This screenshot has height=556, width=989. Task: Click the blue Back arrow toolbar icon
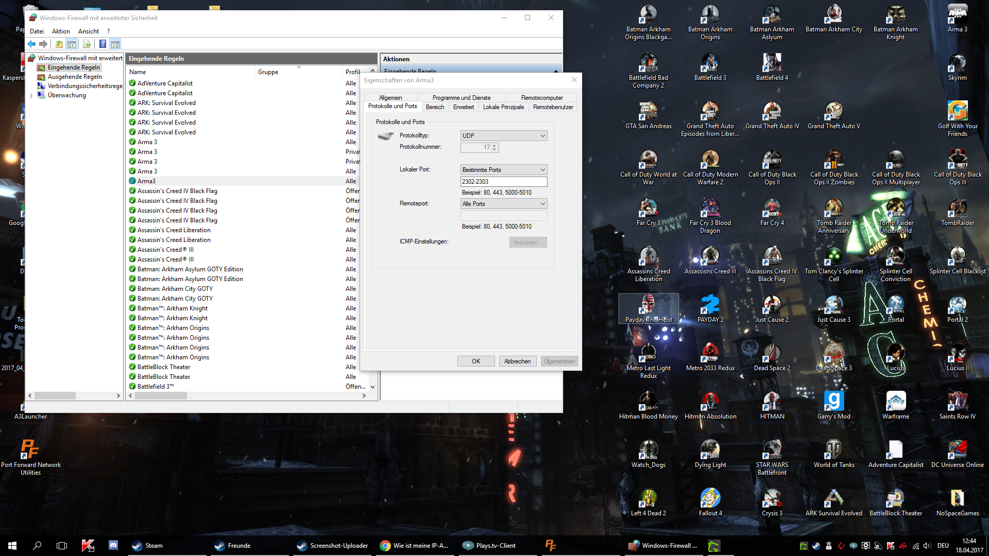click(x=31, y=44)
